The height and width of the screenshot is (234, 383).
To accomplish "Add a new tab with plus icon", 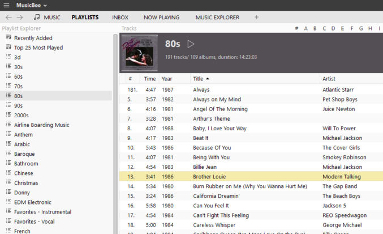I will pyautogui.click(x=256, y=17).
